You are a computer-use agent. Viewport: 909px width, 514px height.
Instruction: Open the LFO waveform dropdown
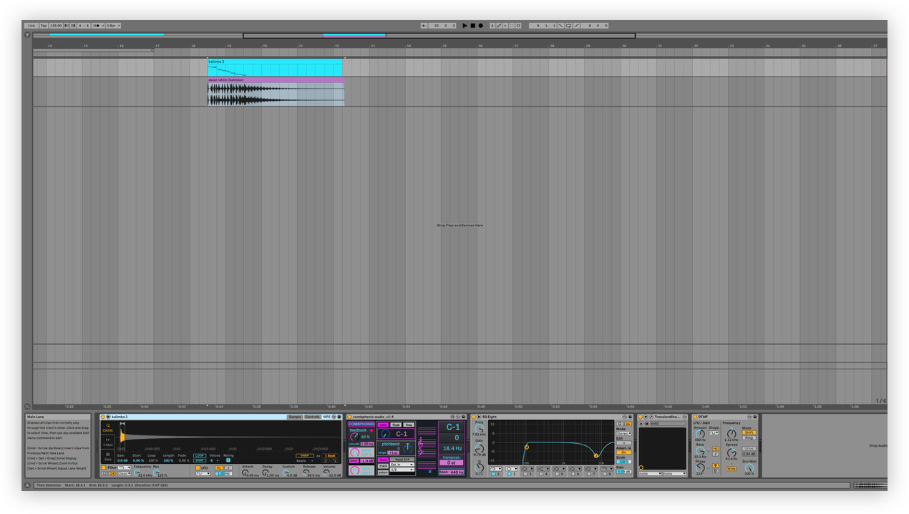(x=203, y=474)
